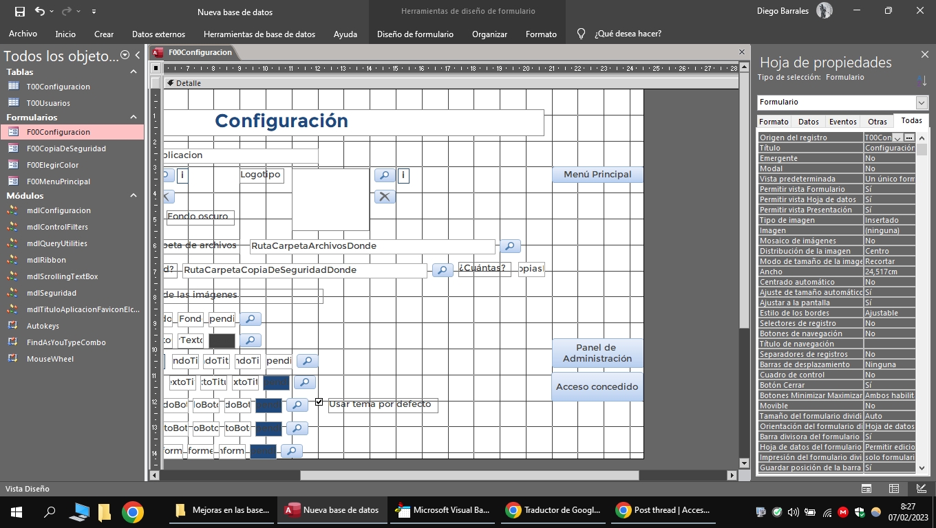
Task: Open the Undo history dropdown arrow
Action: [52, 12]
